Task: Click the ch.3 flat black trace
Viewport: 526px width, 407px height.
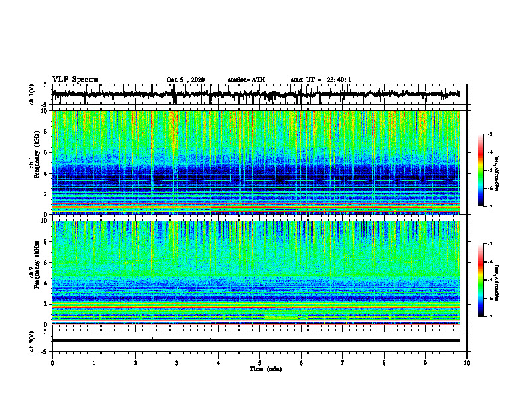Action: point(256,340)
